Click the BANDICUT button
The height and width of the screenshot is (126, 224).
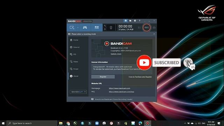78,92
